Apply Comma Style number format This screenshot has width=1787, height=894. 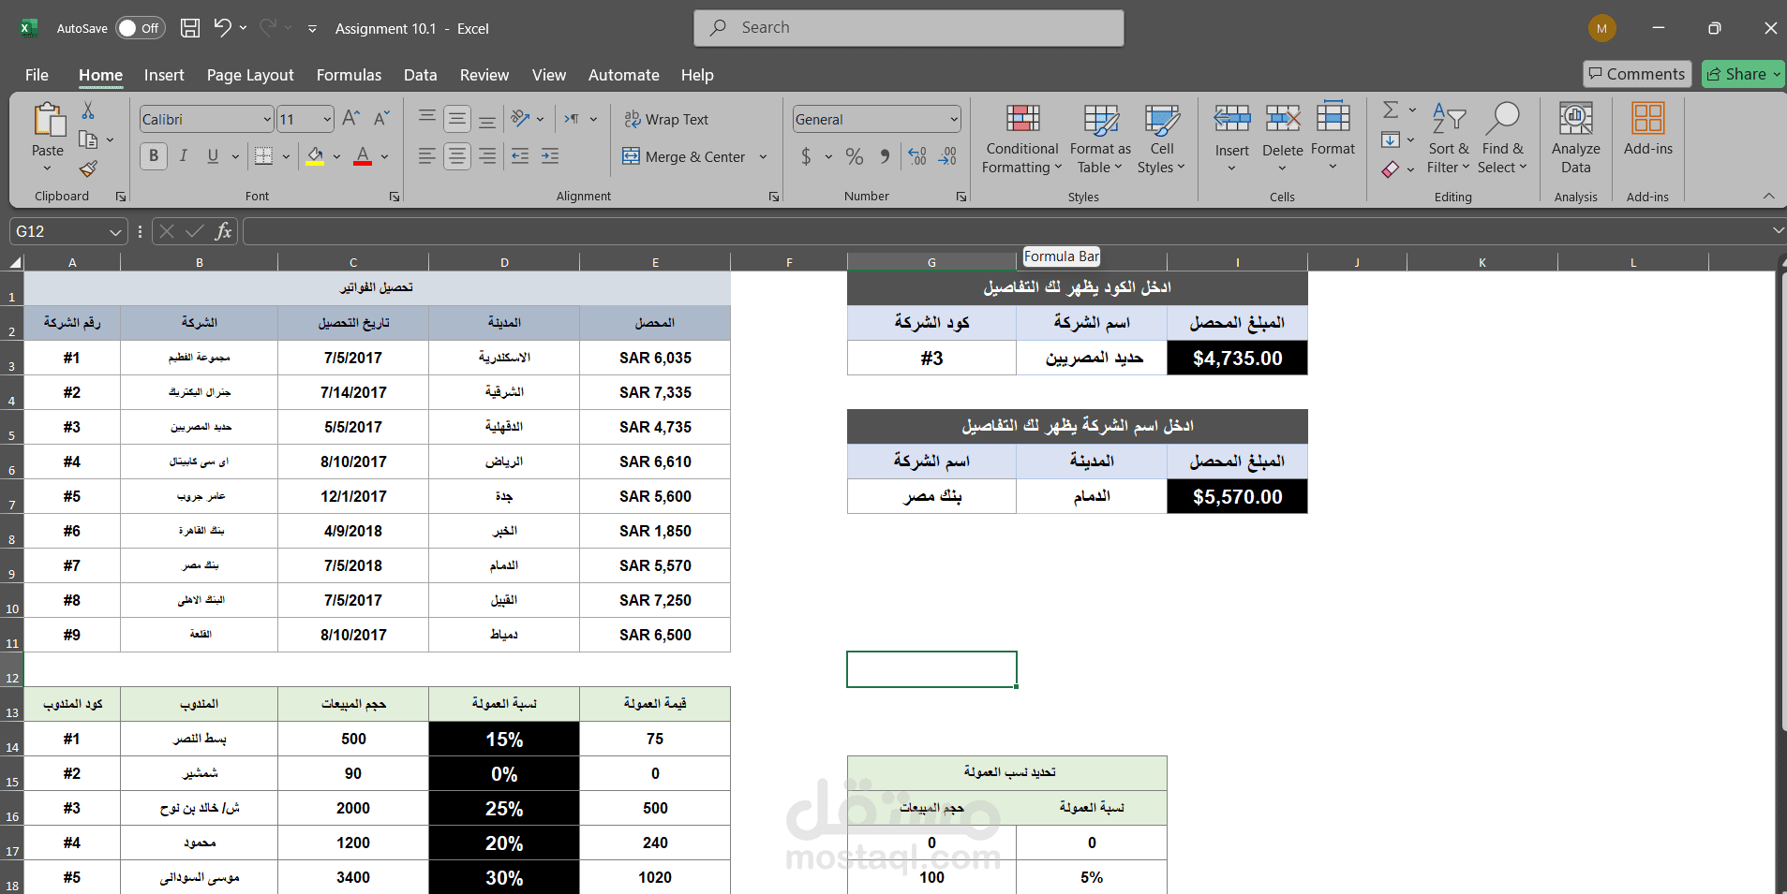click(885, 156)
